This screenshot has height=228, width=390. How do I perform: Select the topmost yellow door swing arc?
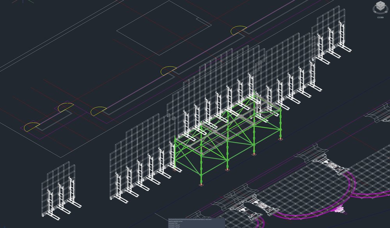(238, 28)
